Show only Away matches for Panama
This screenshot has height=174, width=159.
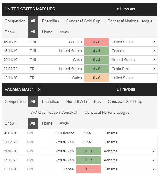point(64,123)
